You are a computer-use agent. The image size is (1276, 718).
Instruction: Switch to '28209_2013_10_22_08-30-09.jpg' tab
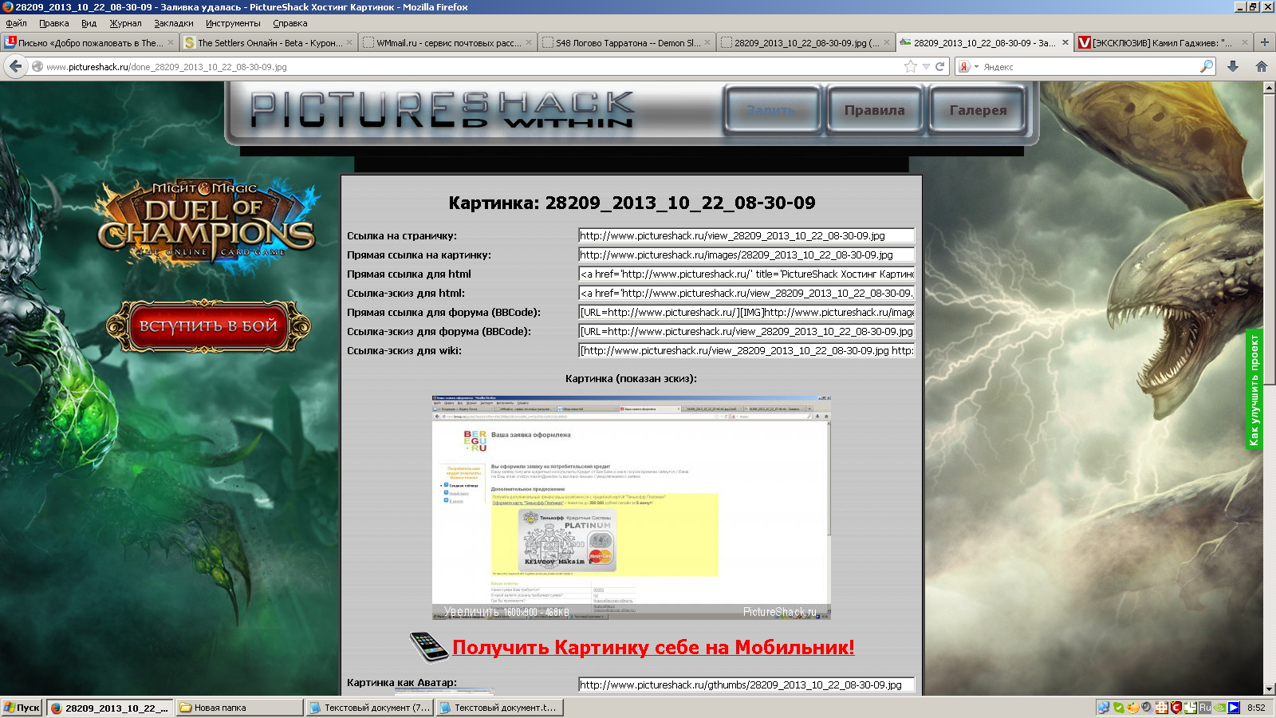(805, 43)
